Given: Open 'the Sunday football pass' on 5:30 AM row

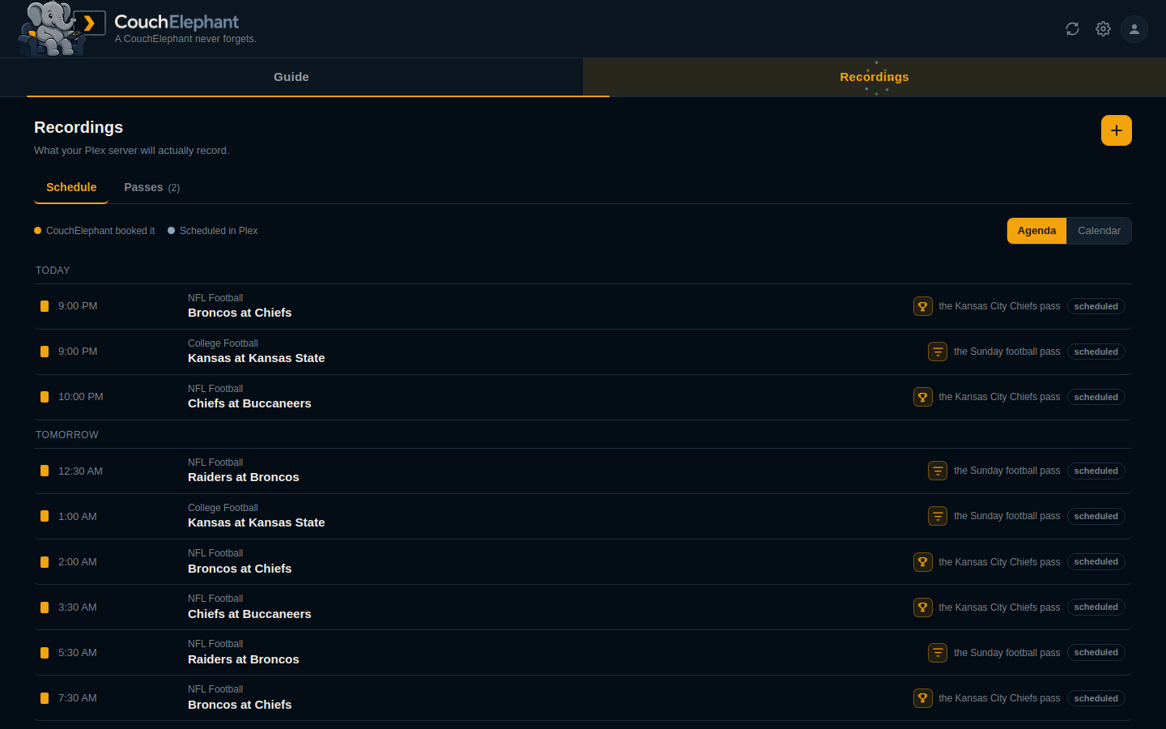Looking at the screenshot, I should [1006, 653].
